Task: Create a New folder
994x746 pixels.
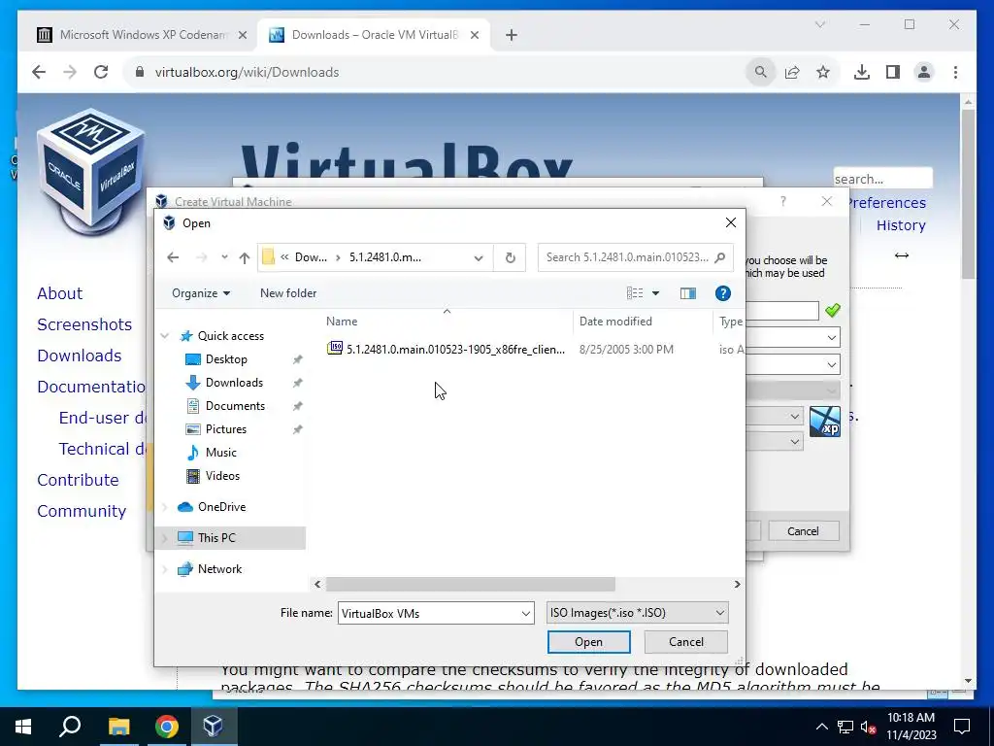Action: click(287, 293)
